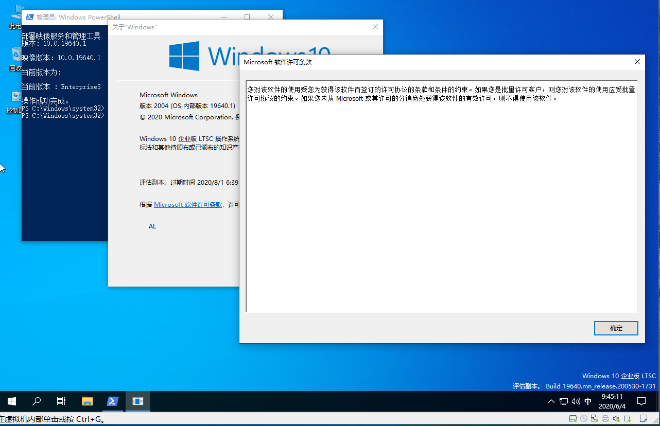Click inside the license terms text box

pos(442,206)
